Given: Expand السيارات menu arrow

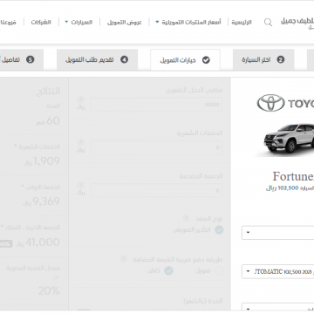Looking at the screenshot, I should click(x=66, y=22).
